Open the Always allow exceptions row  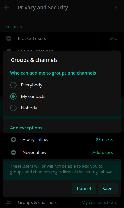62,140
